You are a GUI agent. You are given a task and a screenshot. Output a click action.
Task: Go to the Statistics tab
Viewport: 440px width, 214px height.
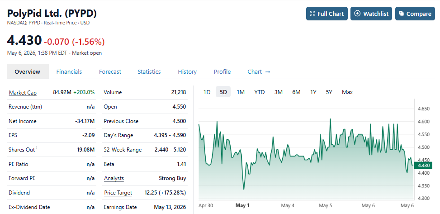149,71
